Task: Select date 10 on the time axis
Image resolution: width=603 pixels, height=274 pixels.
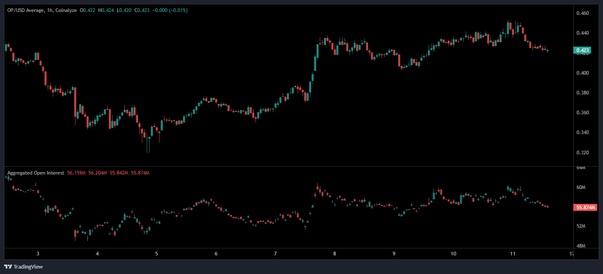Action: 453,254
